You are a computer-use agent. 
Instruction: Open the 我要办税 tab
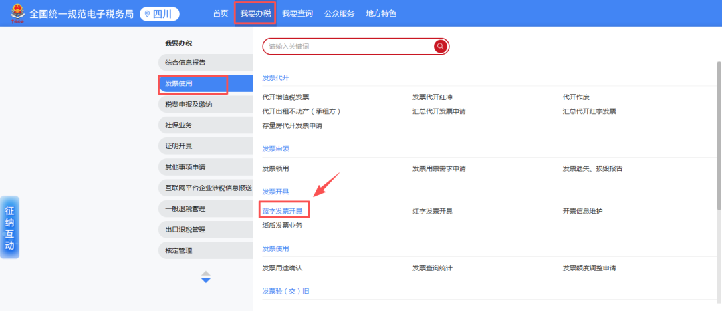[255, 14]
